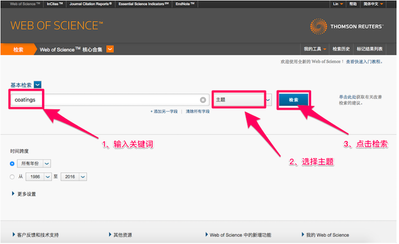Select the custom year range radio button
Screen dimensions: 399x244
(x=12, y=177)
